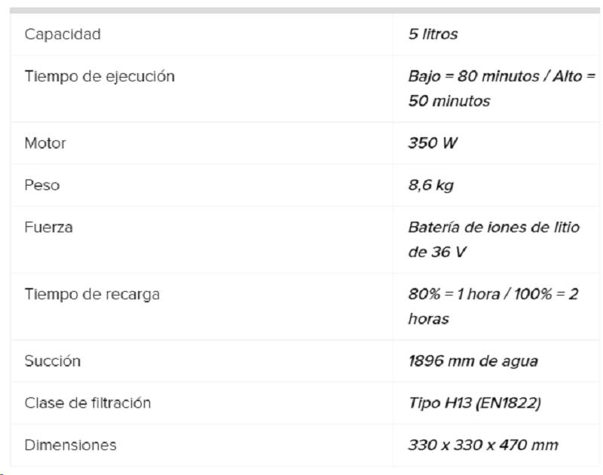Select the Bajo = 80 minutos text
This screenshot has width=603, height=475.
474,76
